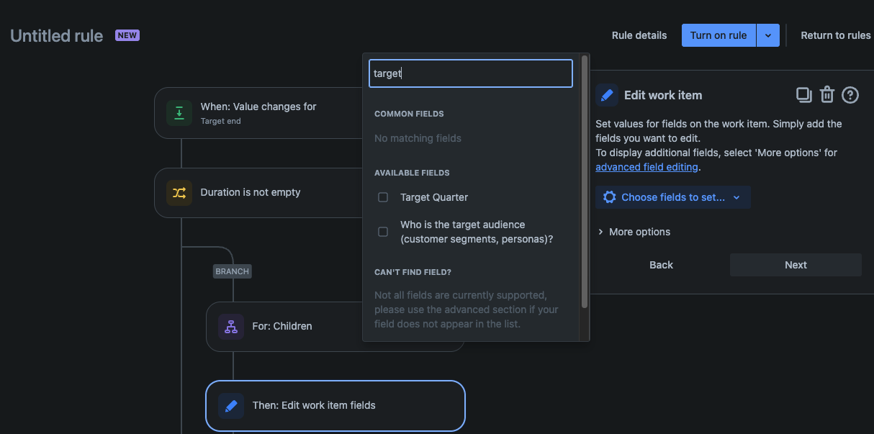Open help via the question mark icon
Image resolution: width=874 pixels, height=434 pixels.
850,94
